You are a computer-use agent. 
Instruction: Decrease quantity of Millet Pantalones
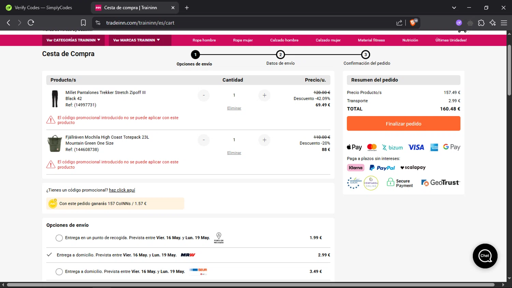coord(204,95)
